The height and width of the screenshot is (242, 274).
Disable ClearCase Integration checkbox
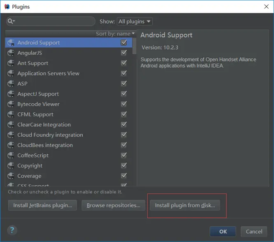pos(124,124)
